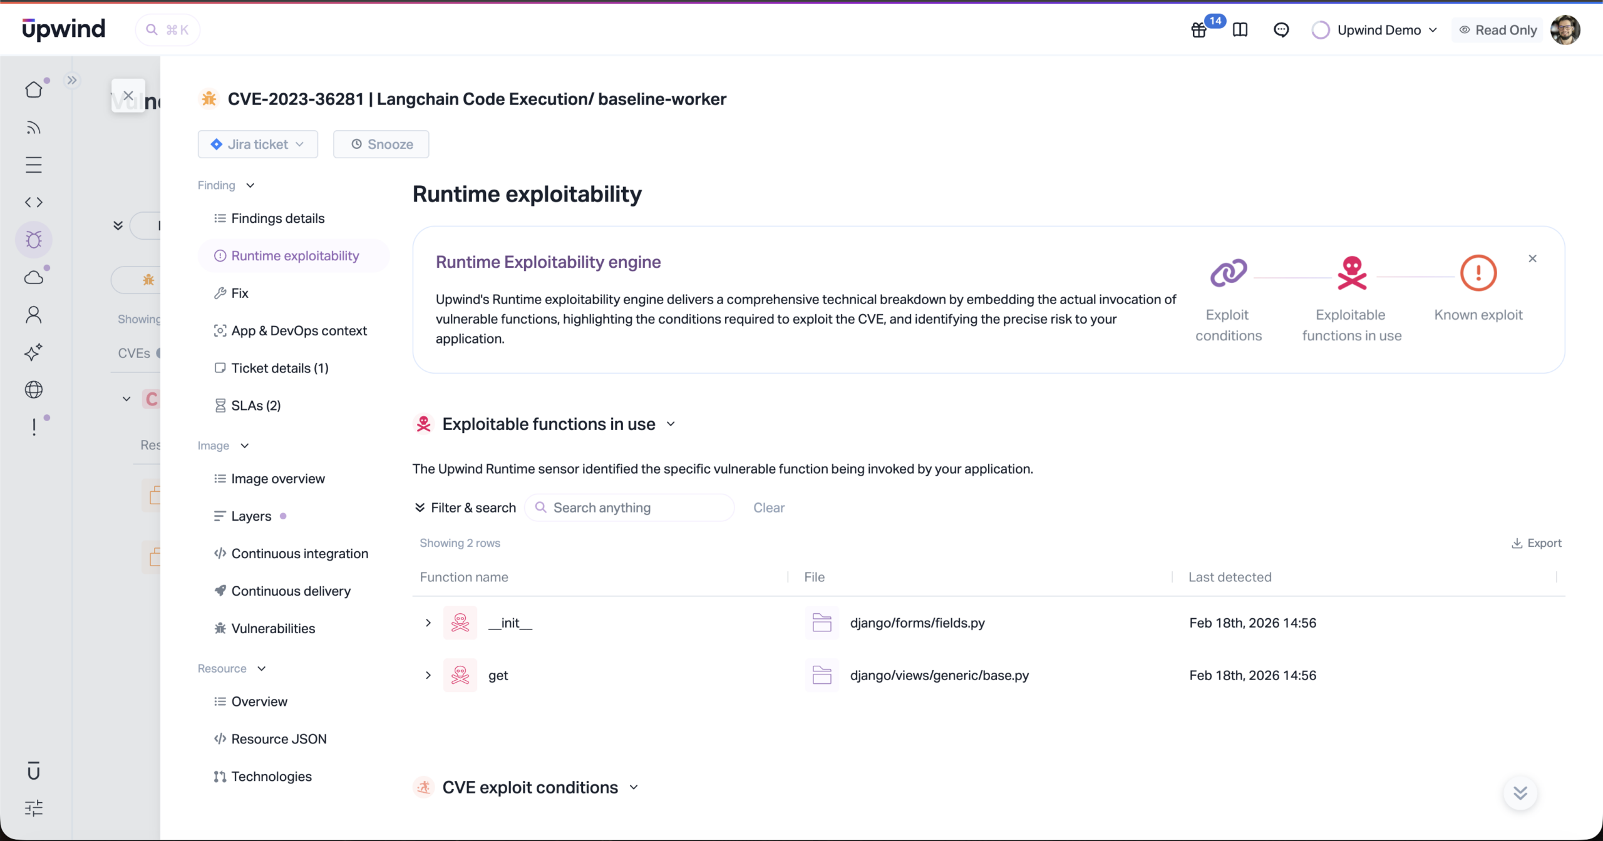Click the home icon in sidebar
The height and width of the screenshot is (841, 1603).
click(x=34, y=90)
